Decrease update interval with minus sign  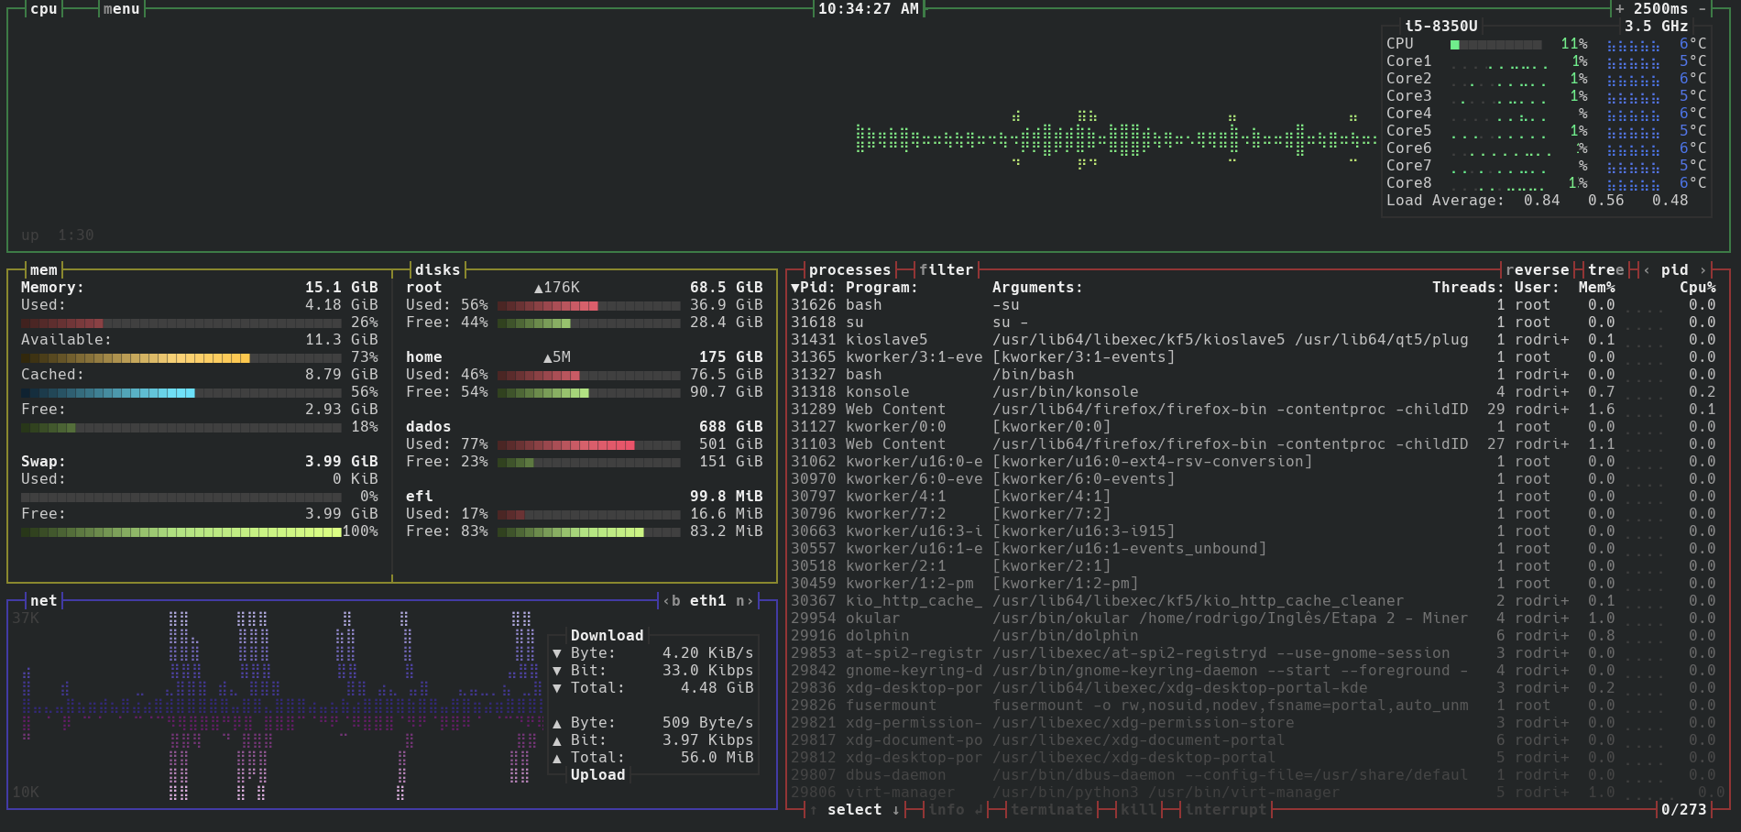(x=1703, y=9)
